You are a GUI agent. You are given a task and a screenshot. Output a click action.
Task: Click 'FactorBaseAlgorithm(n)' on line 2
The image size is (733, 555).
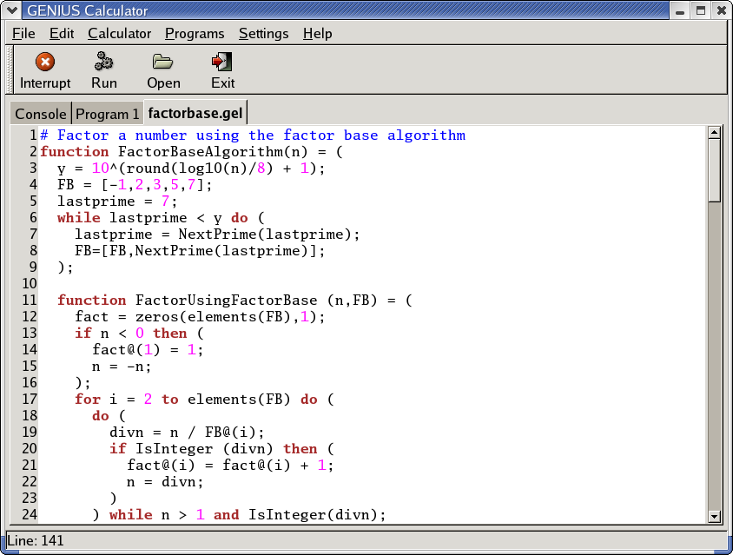(213, 152)
